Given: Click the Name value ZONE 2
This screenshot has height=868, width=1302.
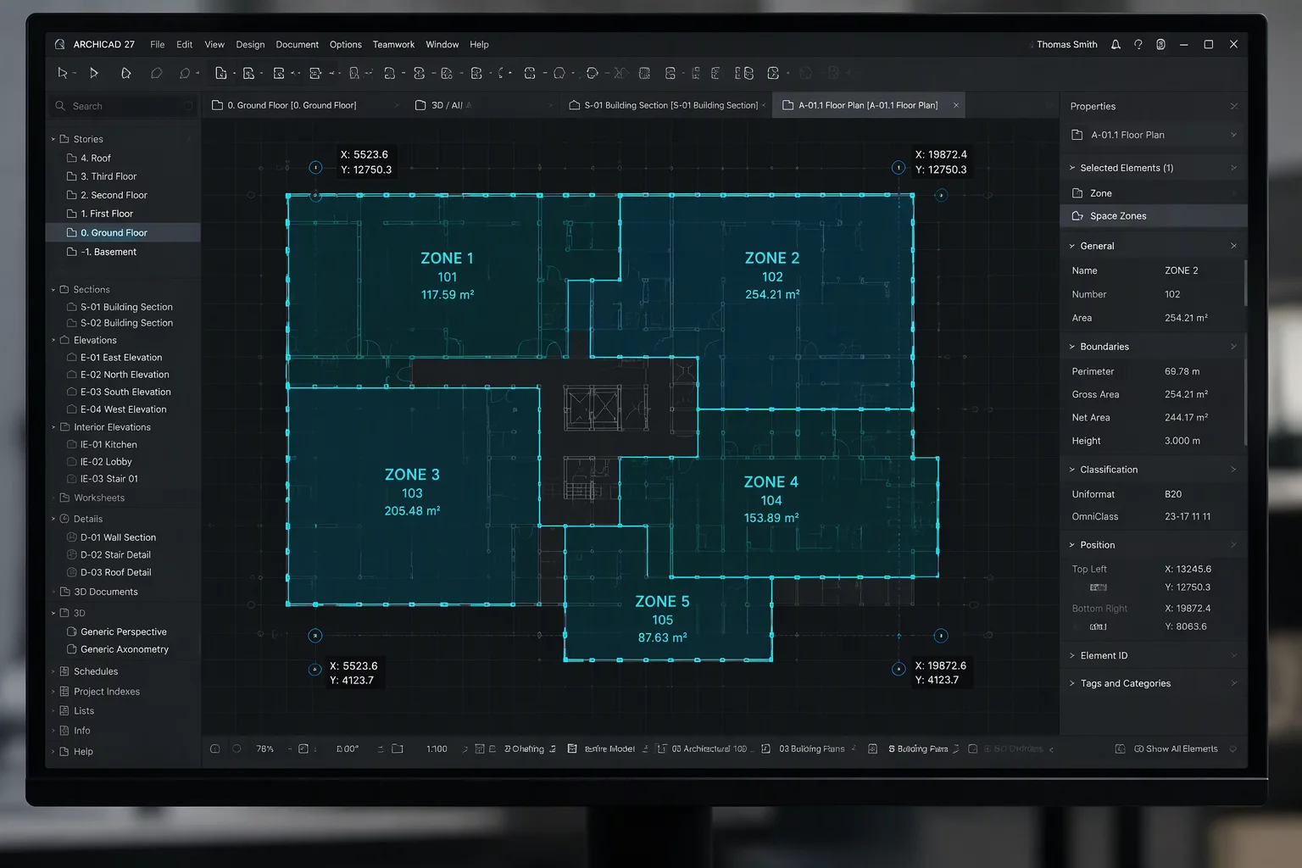Looking at the screenshot, I should pyautogui.click(x=1181, y=270).
